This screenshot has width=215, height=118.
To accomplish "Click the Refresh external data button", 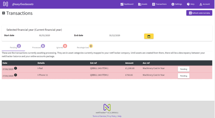I will coord(199,13).
